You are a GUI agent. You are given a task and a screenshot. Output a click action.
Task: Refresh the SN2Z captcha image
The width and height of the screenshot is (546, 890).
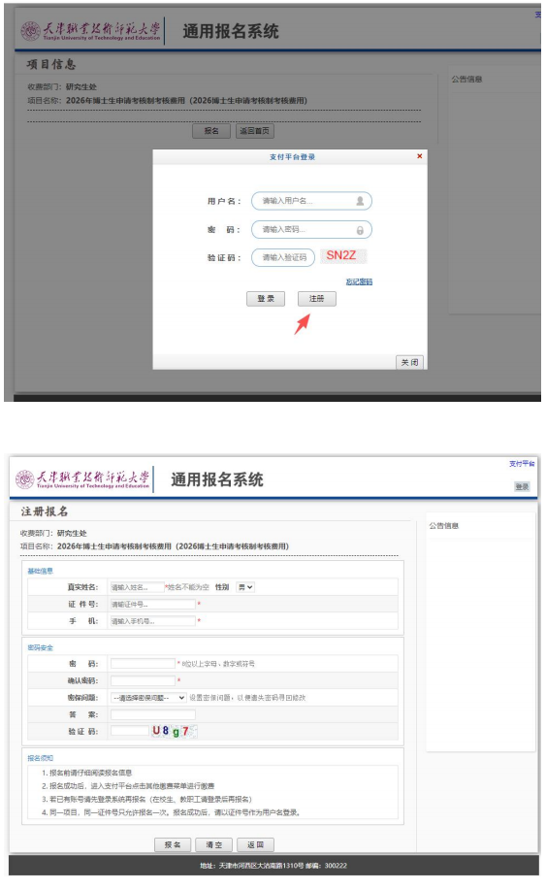(343, 256)
